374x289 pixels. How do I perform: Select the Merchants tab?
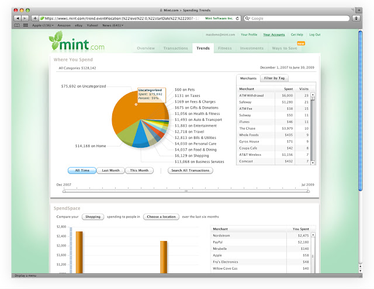[248, 78]
